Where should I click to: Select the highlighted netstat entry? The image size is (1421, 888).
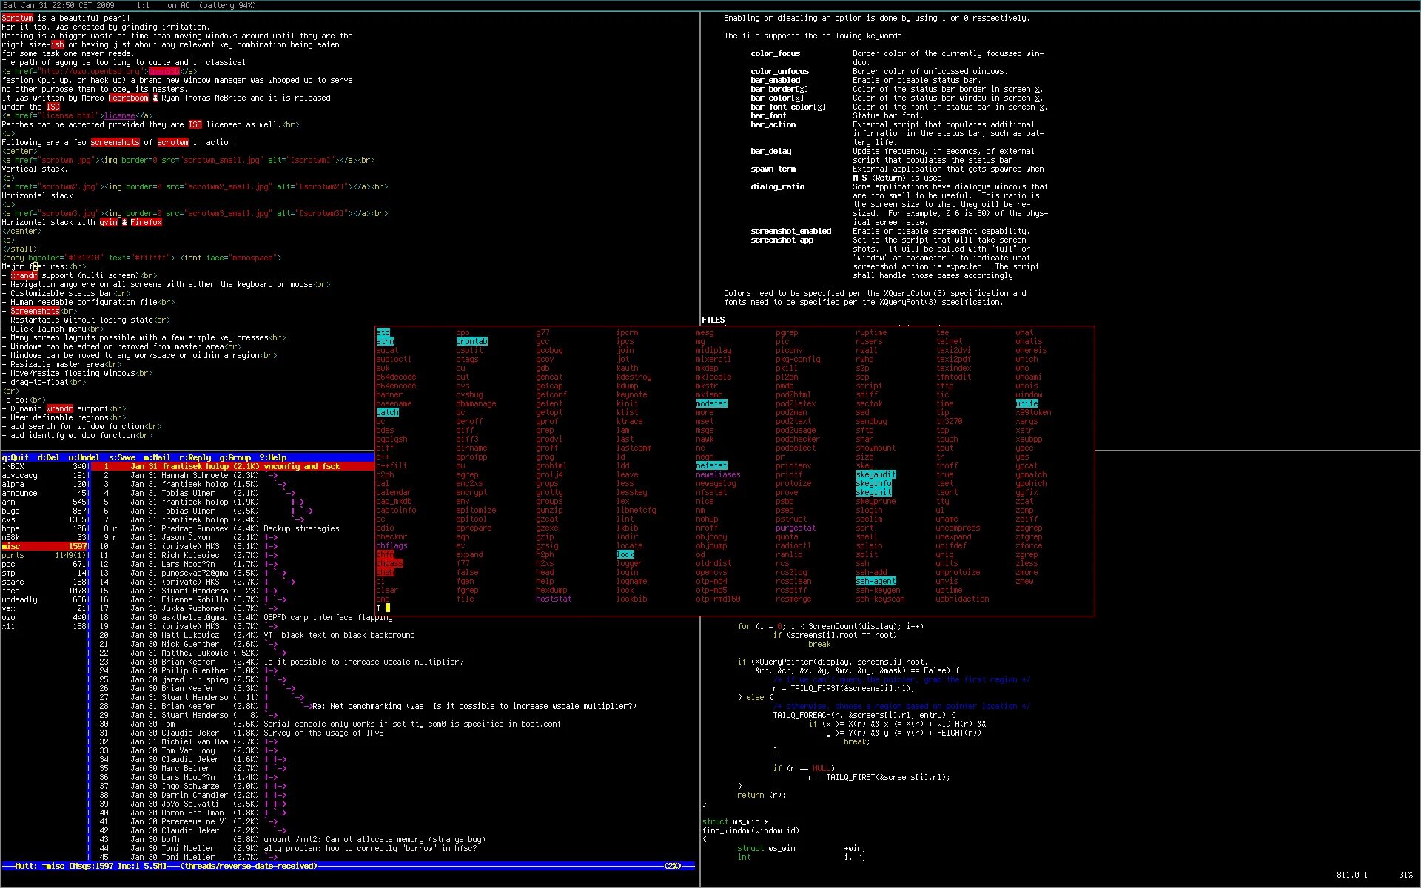(711, 465)
